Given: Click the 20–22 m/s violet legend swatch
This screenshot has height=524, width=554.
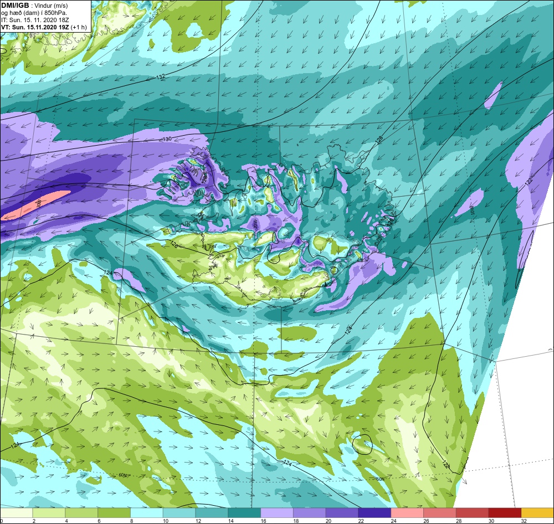Looking at the screenshot, I should click(342, 512).
